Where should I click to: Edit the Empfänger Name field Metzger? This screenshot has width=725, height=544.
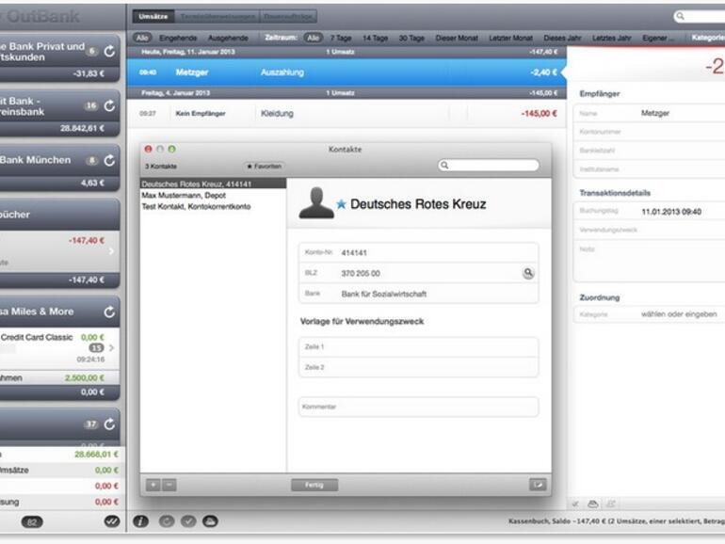[649, 113]
